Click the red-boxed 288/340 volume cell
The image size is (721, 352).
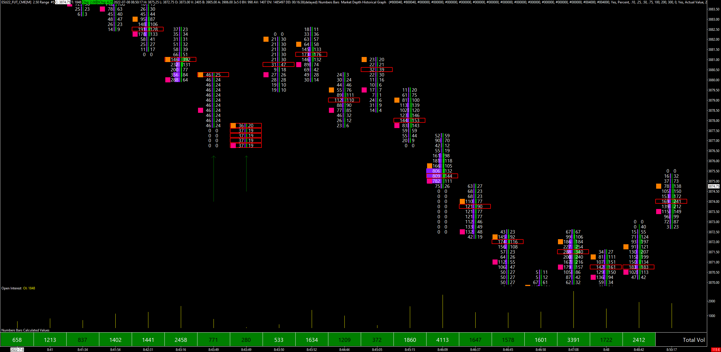[573, 252]
